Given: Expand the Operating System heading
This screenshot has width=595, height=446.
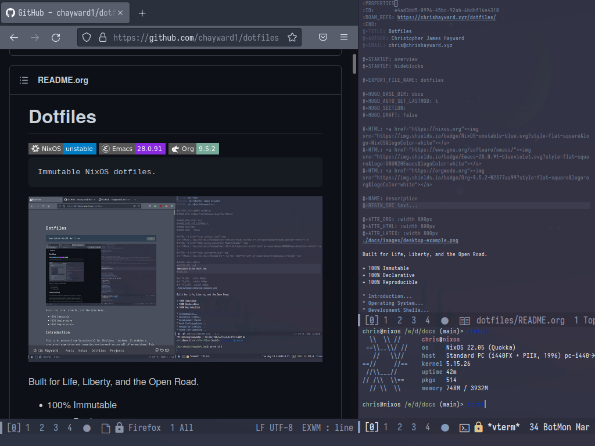Looking at the screenshot, I should click(392, 303).
